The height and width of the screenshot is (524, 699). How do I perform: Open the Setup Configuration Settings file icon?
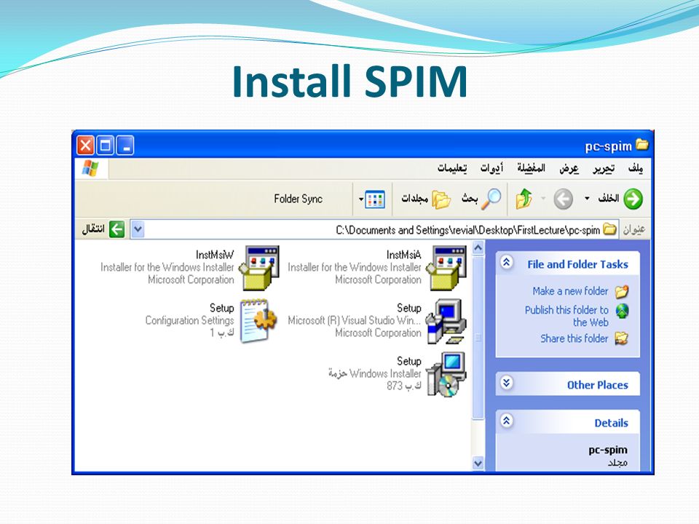pos(259,321)
